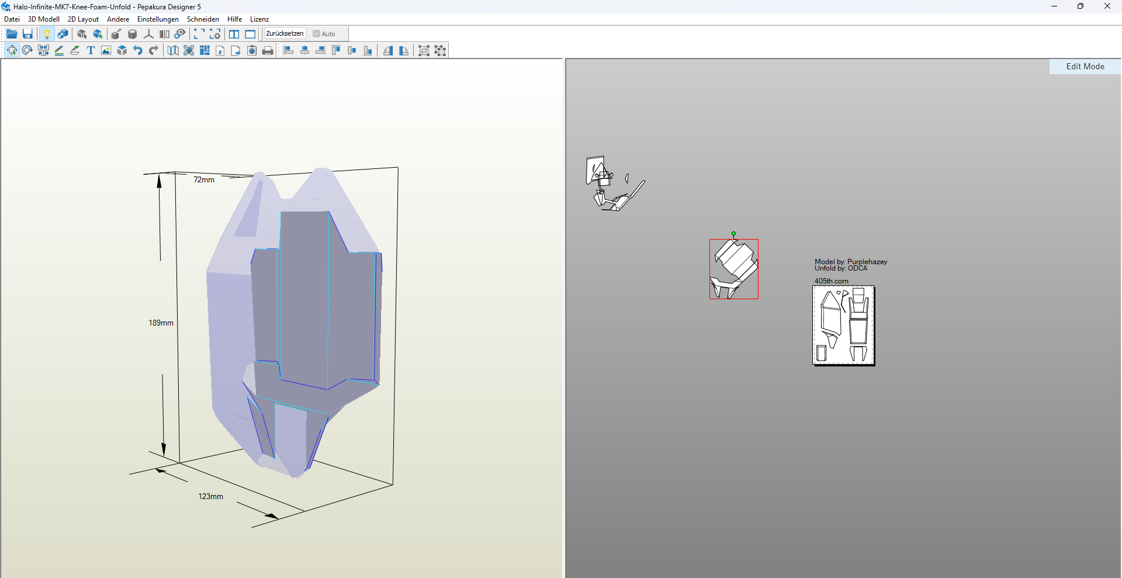
Task: Open the Schneiden menu
Action: pos(203,19)
